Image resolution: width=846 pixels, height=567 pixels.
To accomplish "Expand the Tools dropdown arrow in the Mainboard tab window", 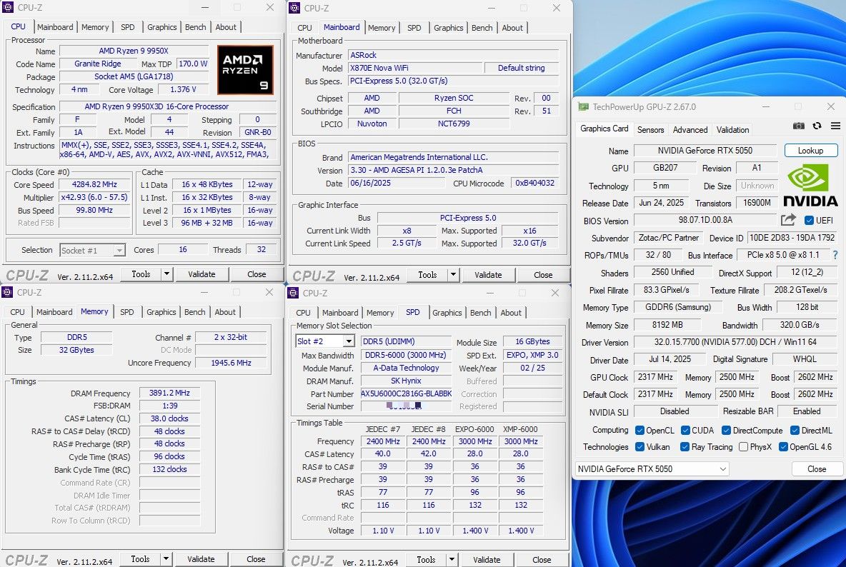I will coord(453,274).
